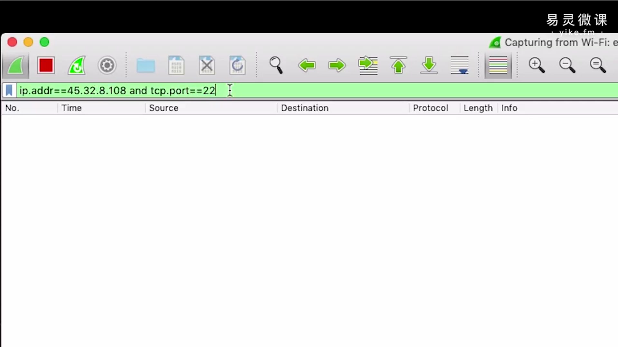This screenshot has height=347, width=618.
Task: Stop the running packet capture
Action: 46,66
